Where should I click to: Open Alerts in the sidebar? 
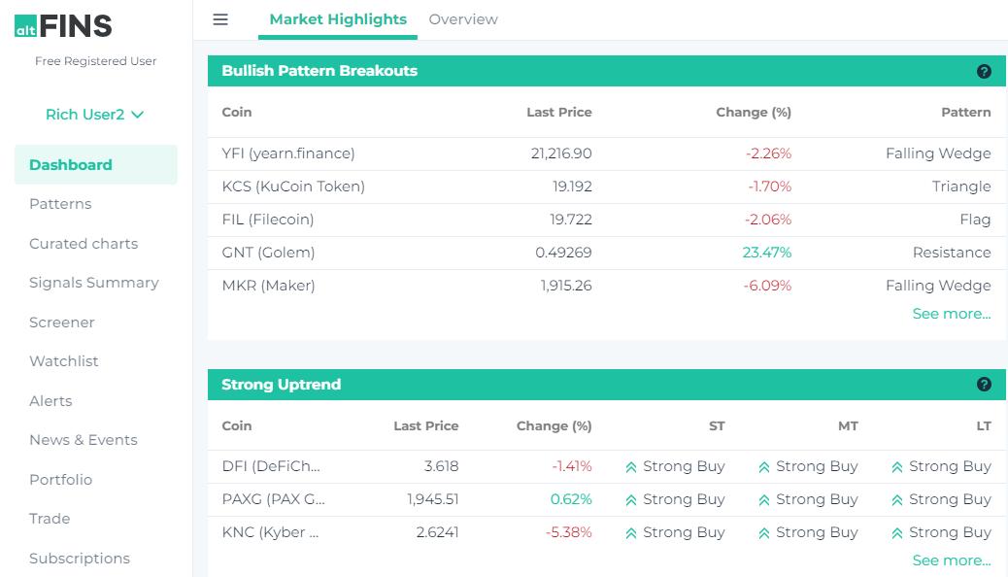tap(50, 401)
